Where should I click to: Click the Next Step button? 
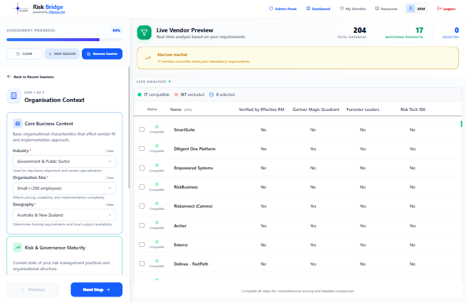click(x=97, y=289)
